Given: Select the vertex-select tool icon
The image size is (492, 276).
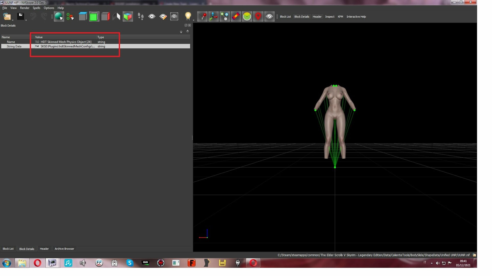Looking at the screenshot, I should click(70, 17).
